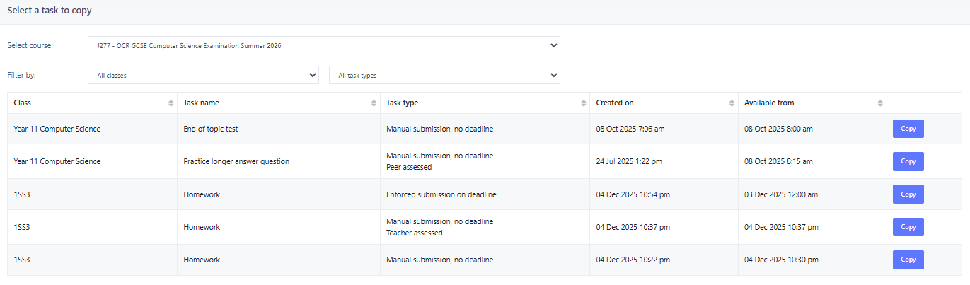
Task: Copy Homework created at 10:22 pm
Action: pyautogui.click(x=908, y=260)
